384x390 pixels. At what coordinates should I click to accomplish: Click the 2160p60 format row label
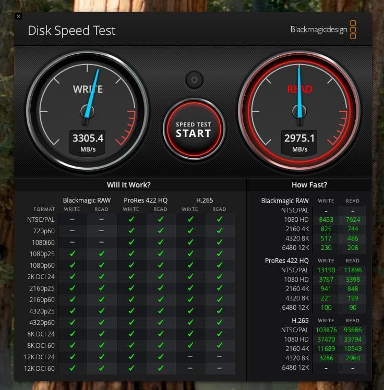tap(42, 300)
